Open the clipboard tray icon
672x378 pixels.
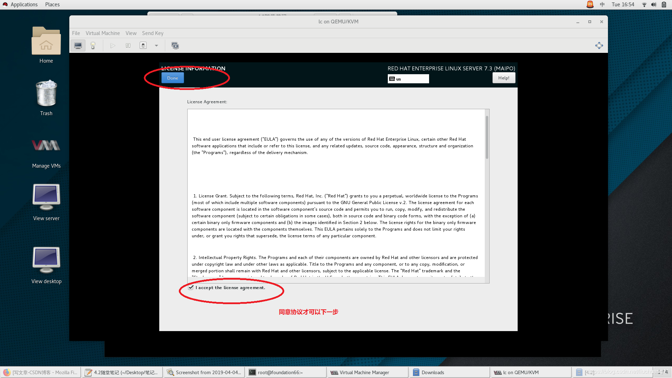664,5
